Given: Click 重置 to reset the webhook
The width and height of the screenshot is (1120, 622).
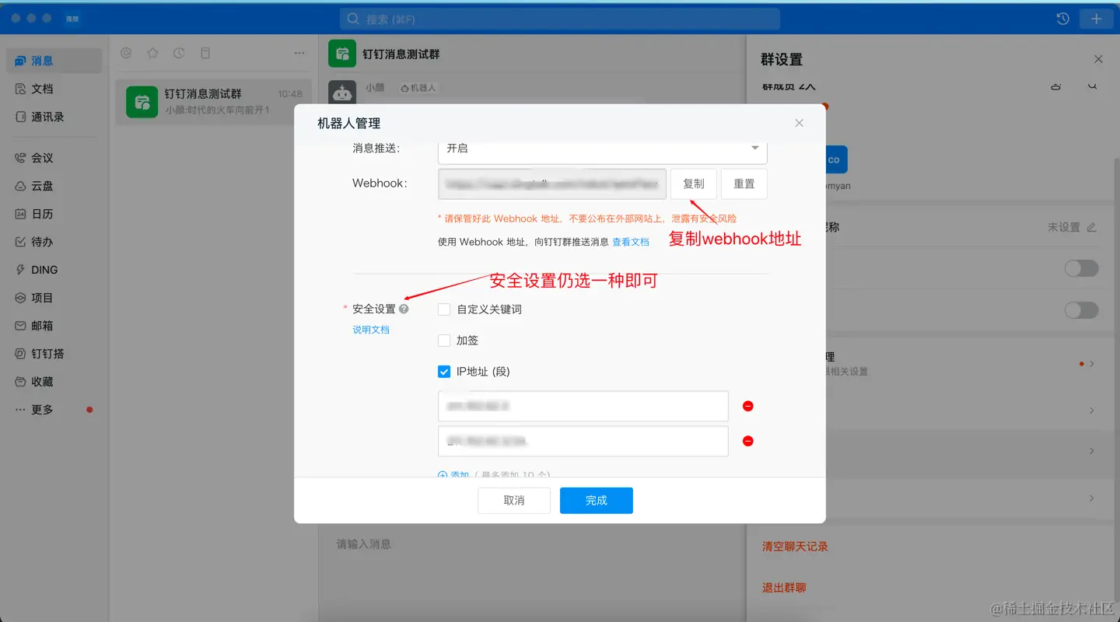Looking at the screenshot, I should pos(744,184).
